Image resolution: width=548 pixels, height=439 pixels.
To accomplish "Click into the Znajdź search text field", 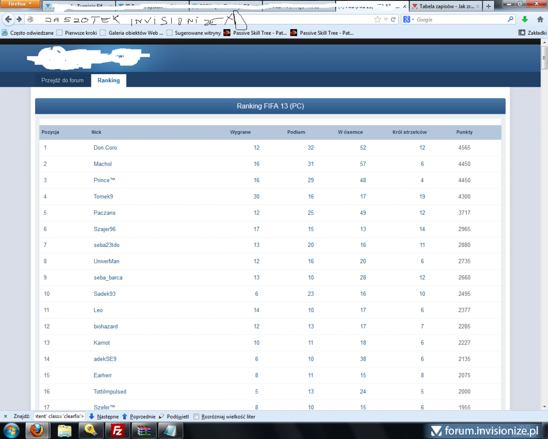I will (x=59, y=417).
